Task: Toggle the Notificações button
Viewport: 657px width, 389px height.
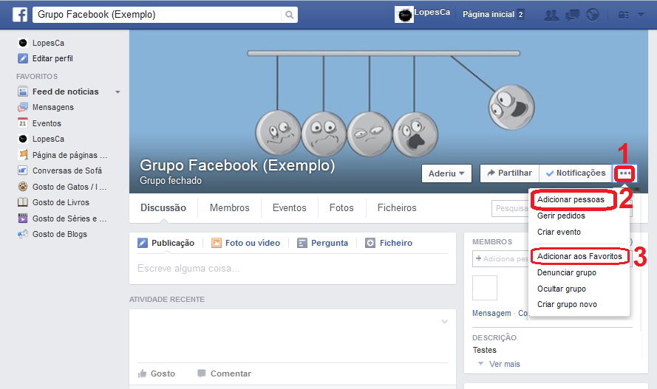Action: 575,173
